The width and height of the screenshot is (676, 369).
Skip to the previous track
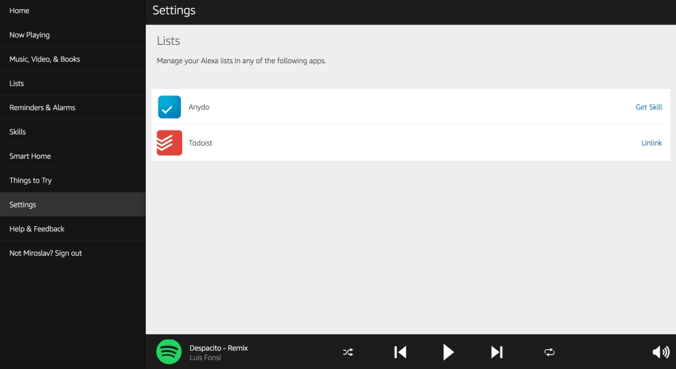click(400, 353)
